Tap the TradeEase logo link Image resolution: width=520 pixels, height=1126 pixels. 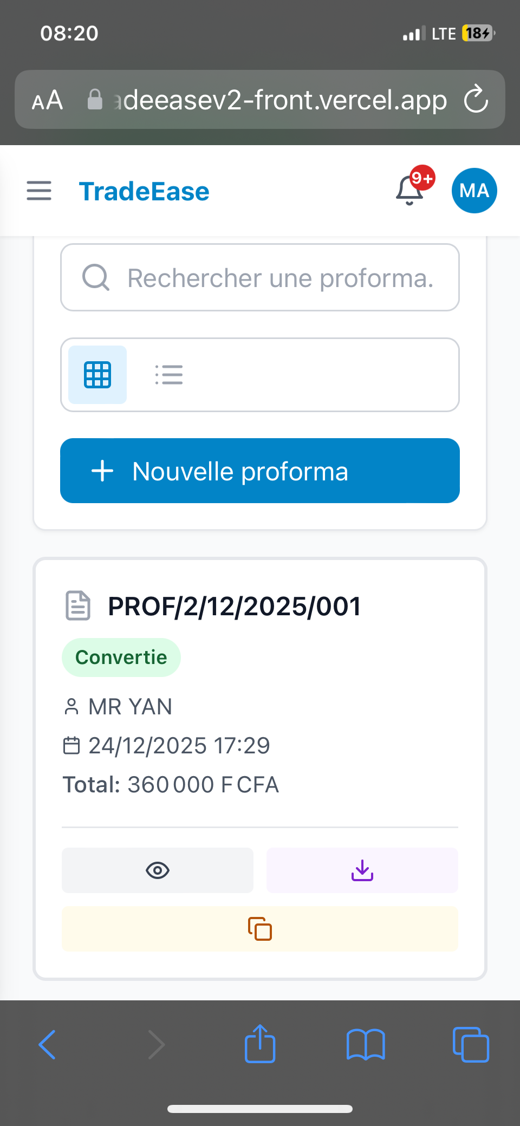(x=144, y=192)
